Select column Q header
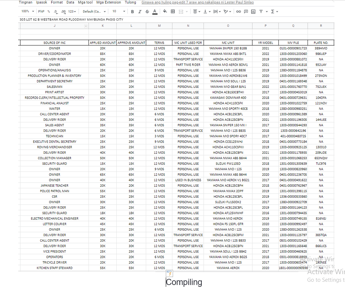 pos(293,26)
